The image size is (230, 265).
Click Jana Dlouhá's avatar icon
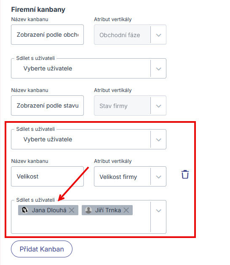25,210
